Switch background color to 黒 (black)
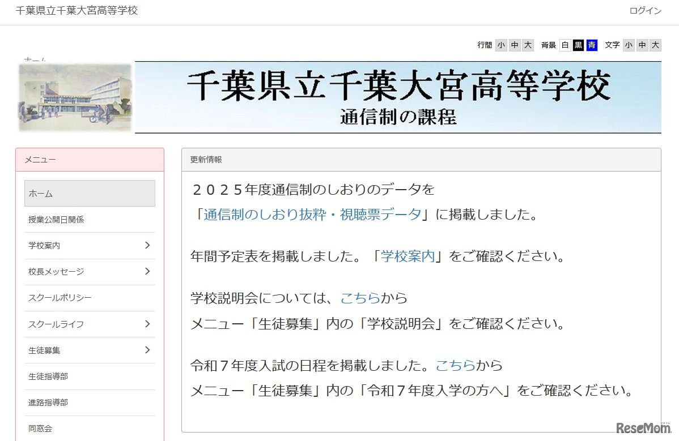This screenshot has width=679, height=441. [578, 45]
